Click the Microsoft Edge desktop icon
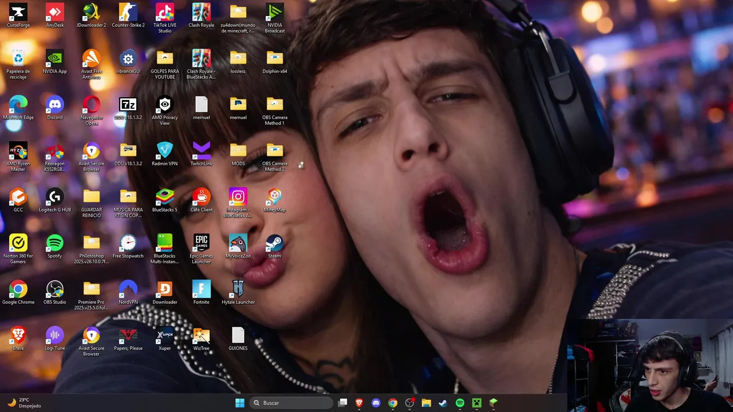 coord(18,108)
